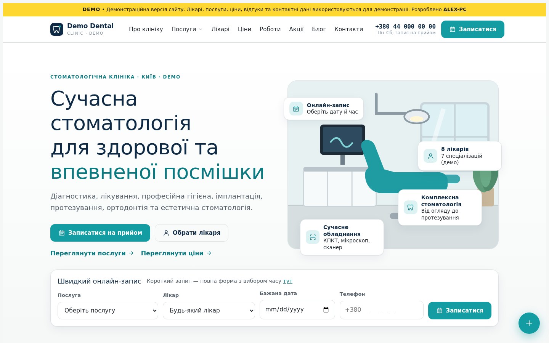Click the header Записатися button
This screenshot has height=343, width=549.
tap(473, 29)
